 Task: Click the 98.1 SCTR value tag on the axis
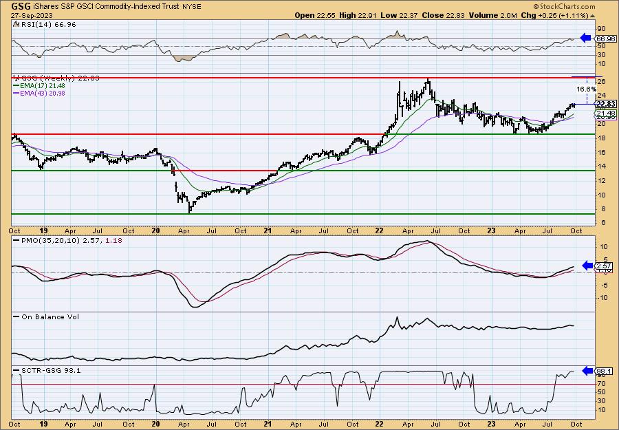605,371
